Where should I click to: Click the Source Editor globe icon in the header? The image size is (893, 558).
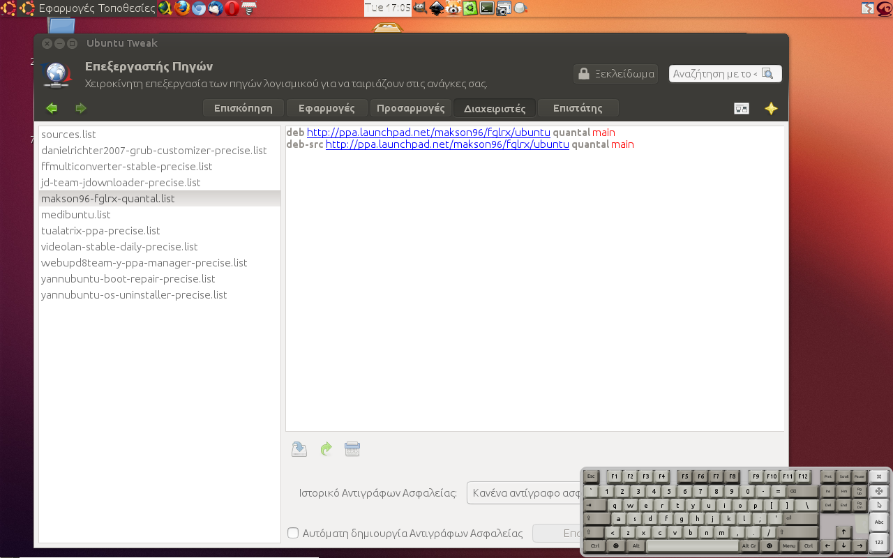pyautogui.click(x=56, y=75)
